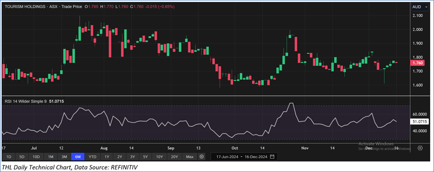The width and height of the screenshot is (434, 172).
Task: Switch to 1Y time range
Action: [x=107, y=157]
